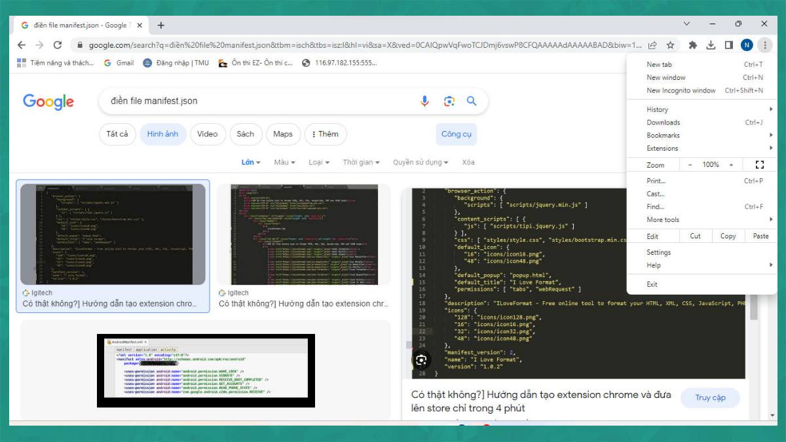
Task: Click the share icon in the address bar
Action: pos(652,44)
